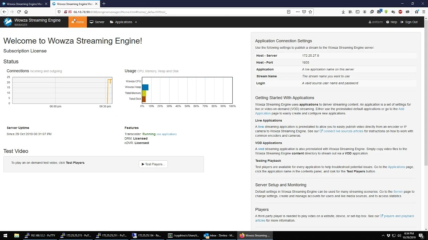Save page to Pocket
This screenshot has height=240, width=428.
tap(304, 12)
